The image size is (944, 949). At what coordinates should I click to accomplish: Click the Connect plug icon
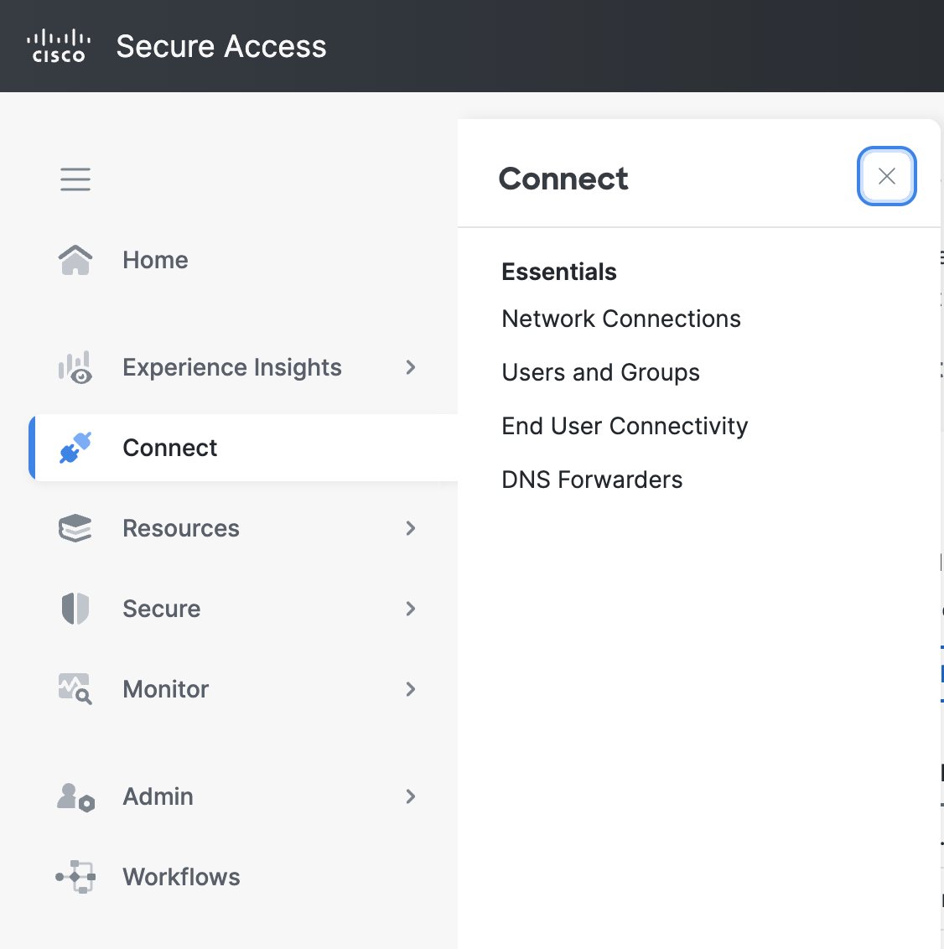coord(75,448)
